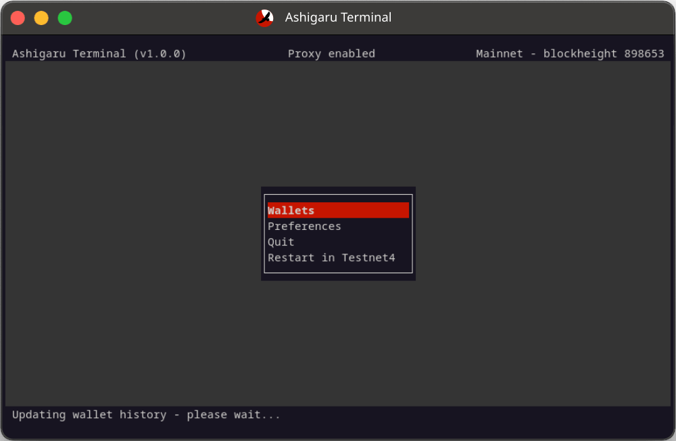Click the Ashigaru bird logo icon
The image size is (676, 441).
(x=265, y=18)
